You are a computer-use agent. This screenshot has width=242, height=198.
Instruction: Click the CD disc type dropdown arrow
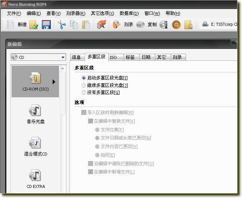coord(63,57)
